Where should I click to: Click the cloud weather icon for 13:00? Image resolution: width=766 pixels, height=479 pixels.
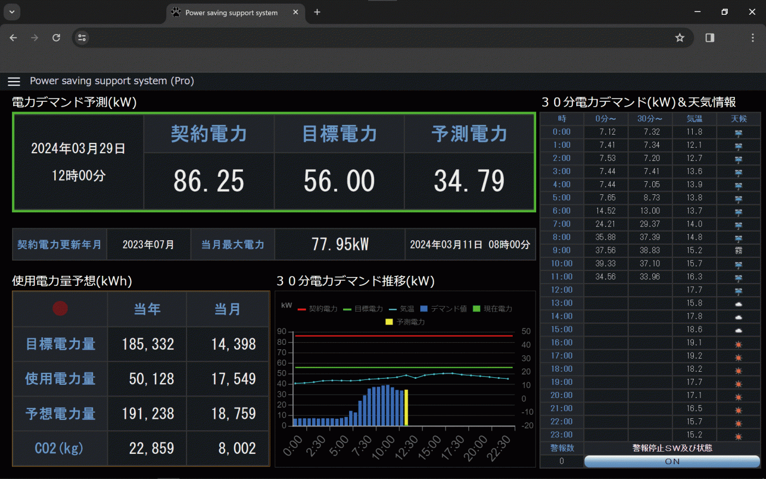[x=739, y=304]
